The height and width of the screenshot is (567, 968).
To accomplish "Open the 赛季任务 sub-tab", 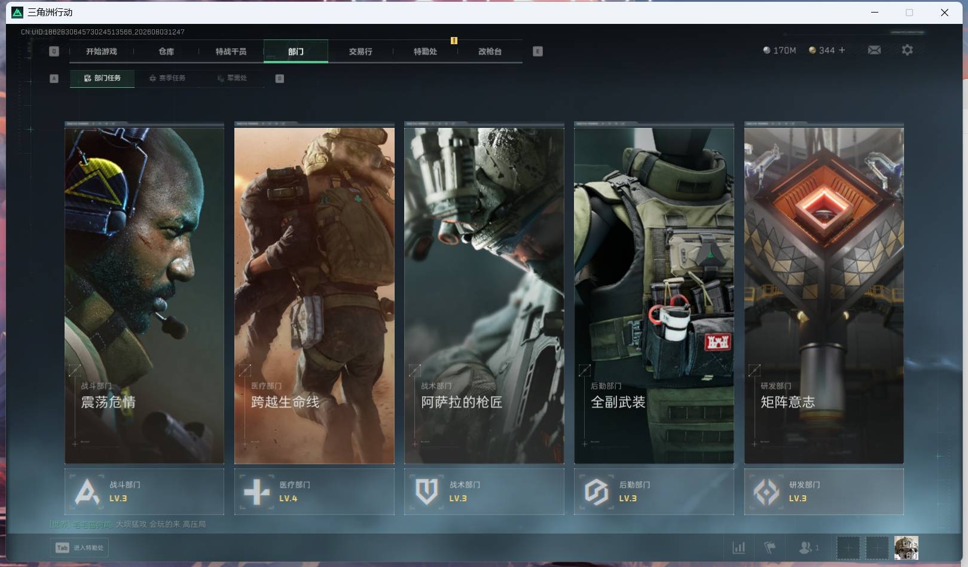I will tap(167, 78).
